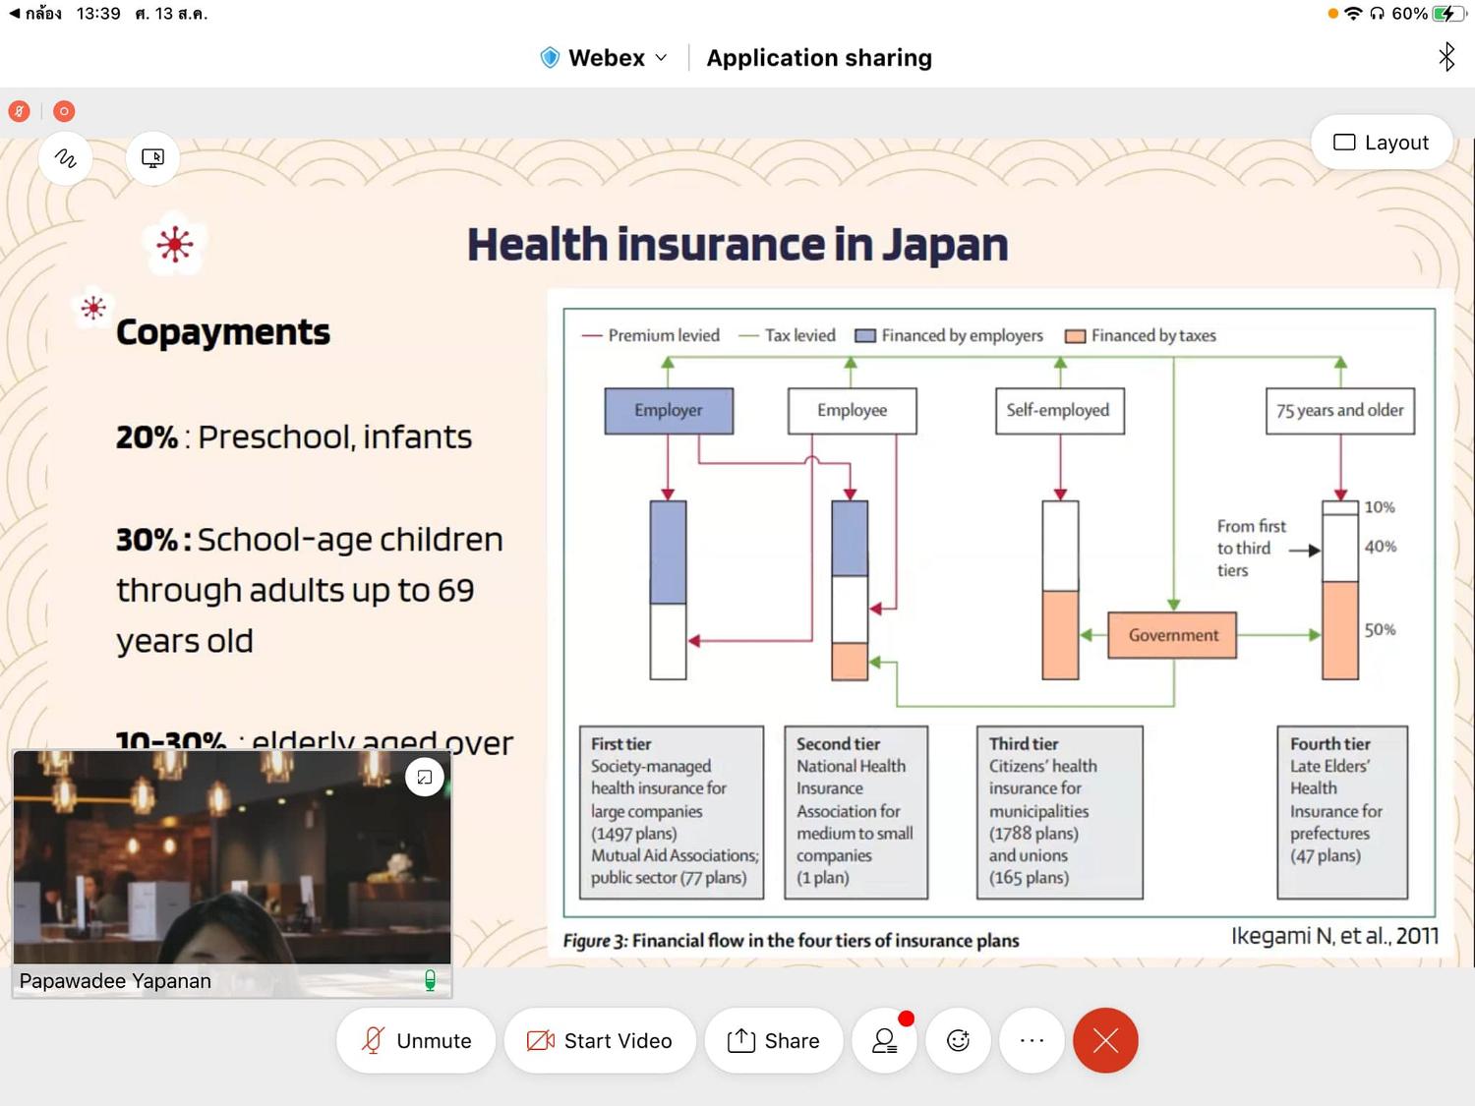Tap the green microphone icon beside Papawadee Yapanan
Screen dimensions: 1475x1106
[430, 980]
